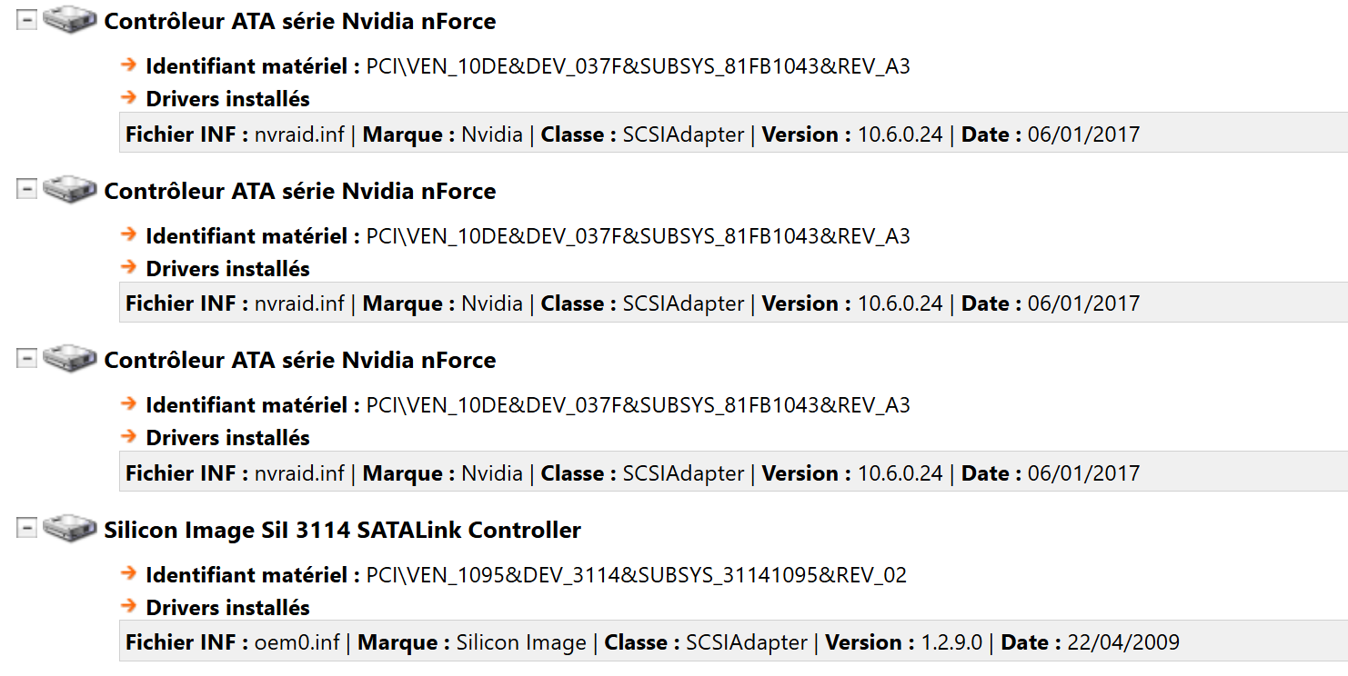Click the second Nvidia nForce controller drive icon
Image resolution: width=1348 pixels, height=676 pixels.
click(70, 189)
